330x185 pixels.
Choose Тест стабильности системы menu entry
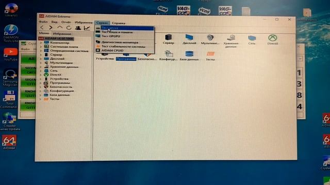tap(125, 47)
